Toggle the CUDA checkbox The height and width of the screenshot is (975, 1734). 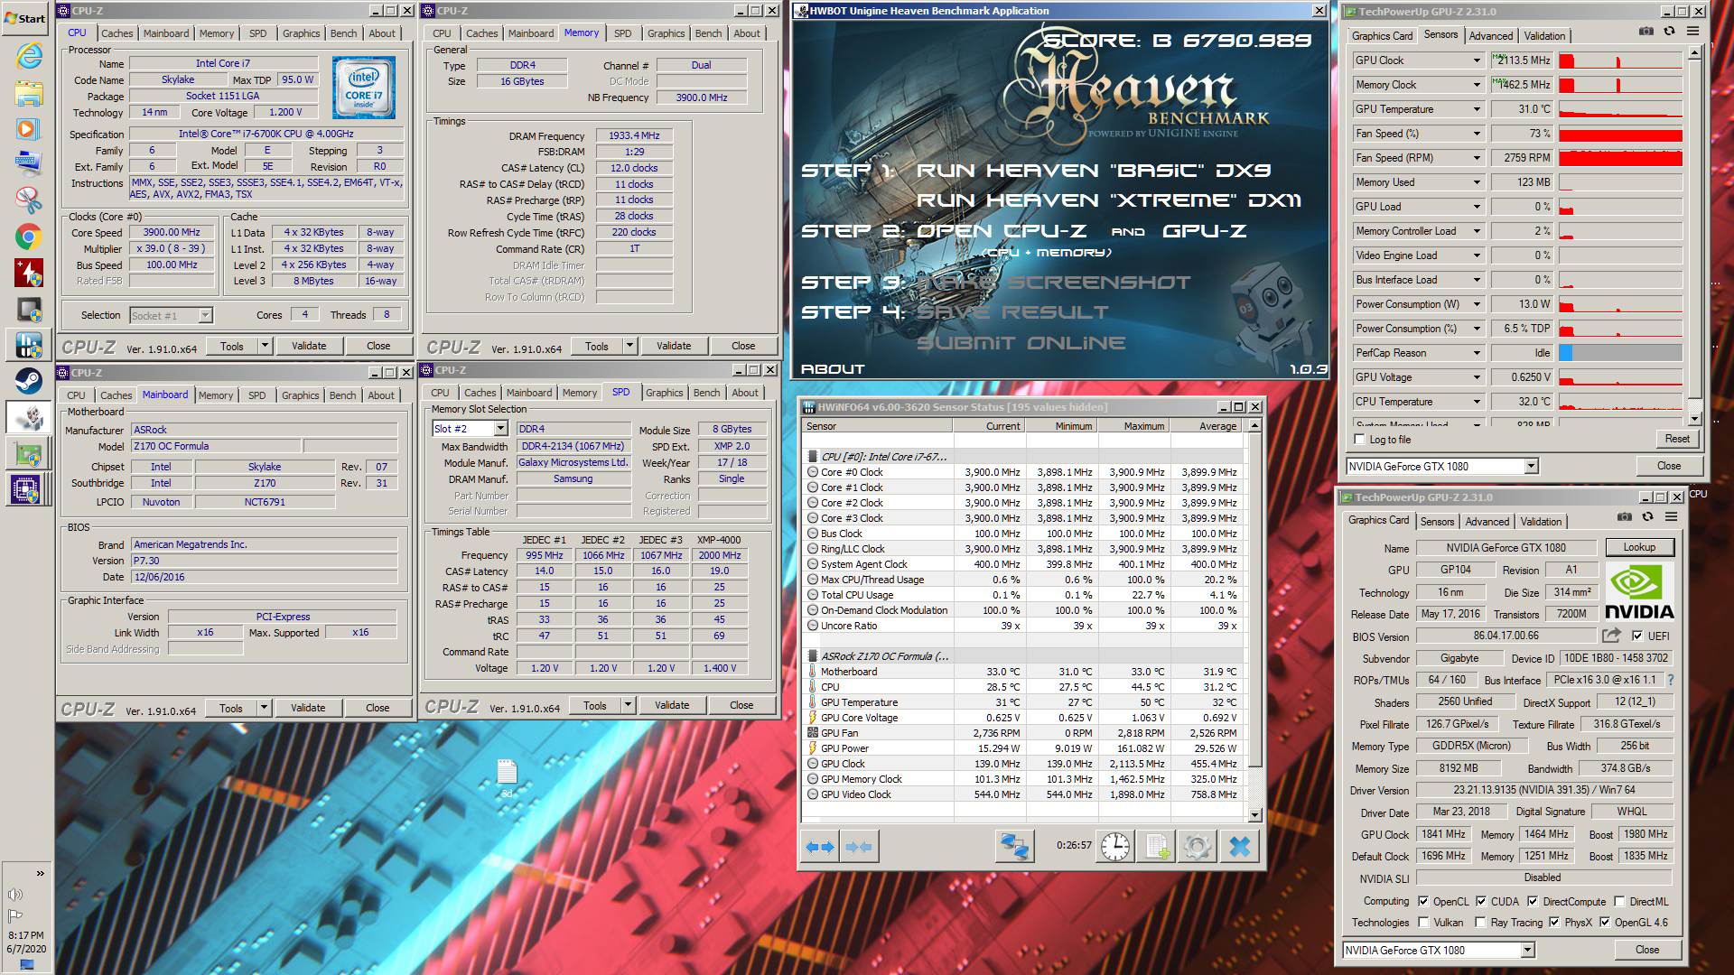(x=1481, y=901)
